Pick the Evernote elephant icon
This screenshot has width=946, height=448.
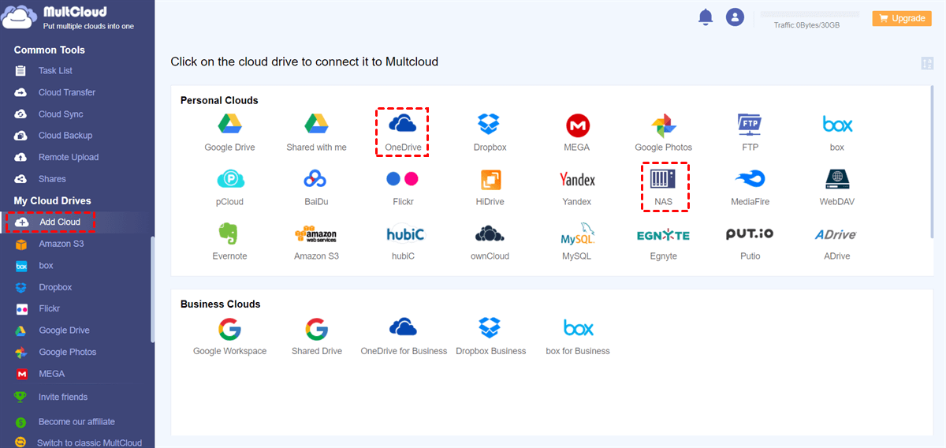(229, 233)
